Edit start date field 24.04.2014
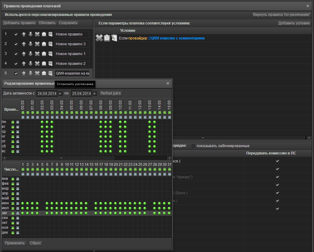The height and width of the screenshot is (252, 314). click(x=47, y=94)
